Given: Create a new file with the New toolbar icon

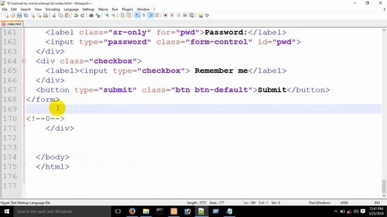Looking at the screenshot, I should [7, 16].
